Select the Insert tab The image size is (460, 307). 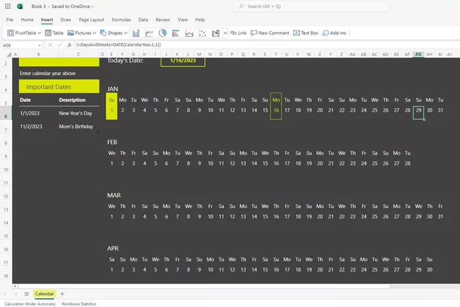pyautogui.click(x=47, y=20)
